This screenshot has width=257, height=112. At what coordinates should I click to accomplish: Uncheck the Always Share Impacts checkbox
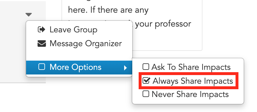pos(146,80)
